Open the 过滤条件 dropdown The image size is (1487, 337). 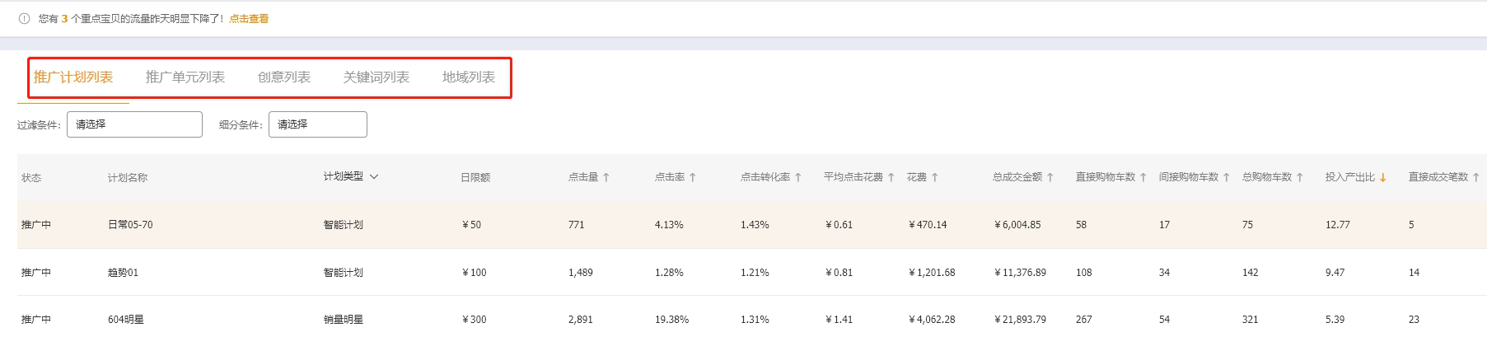(x=134, y=124)
